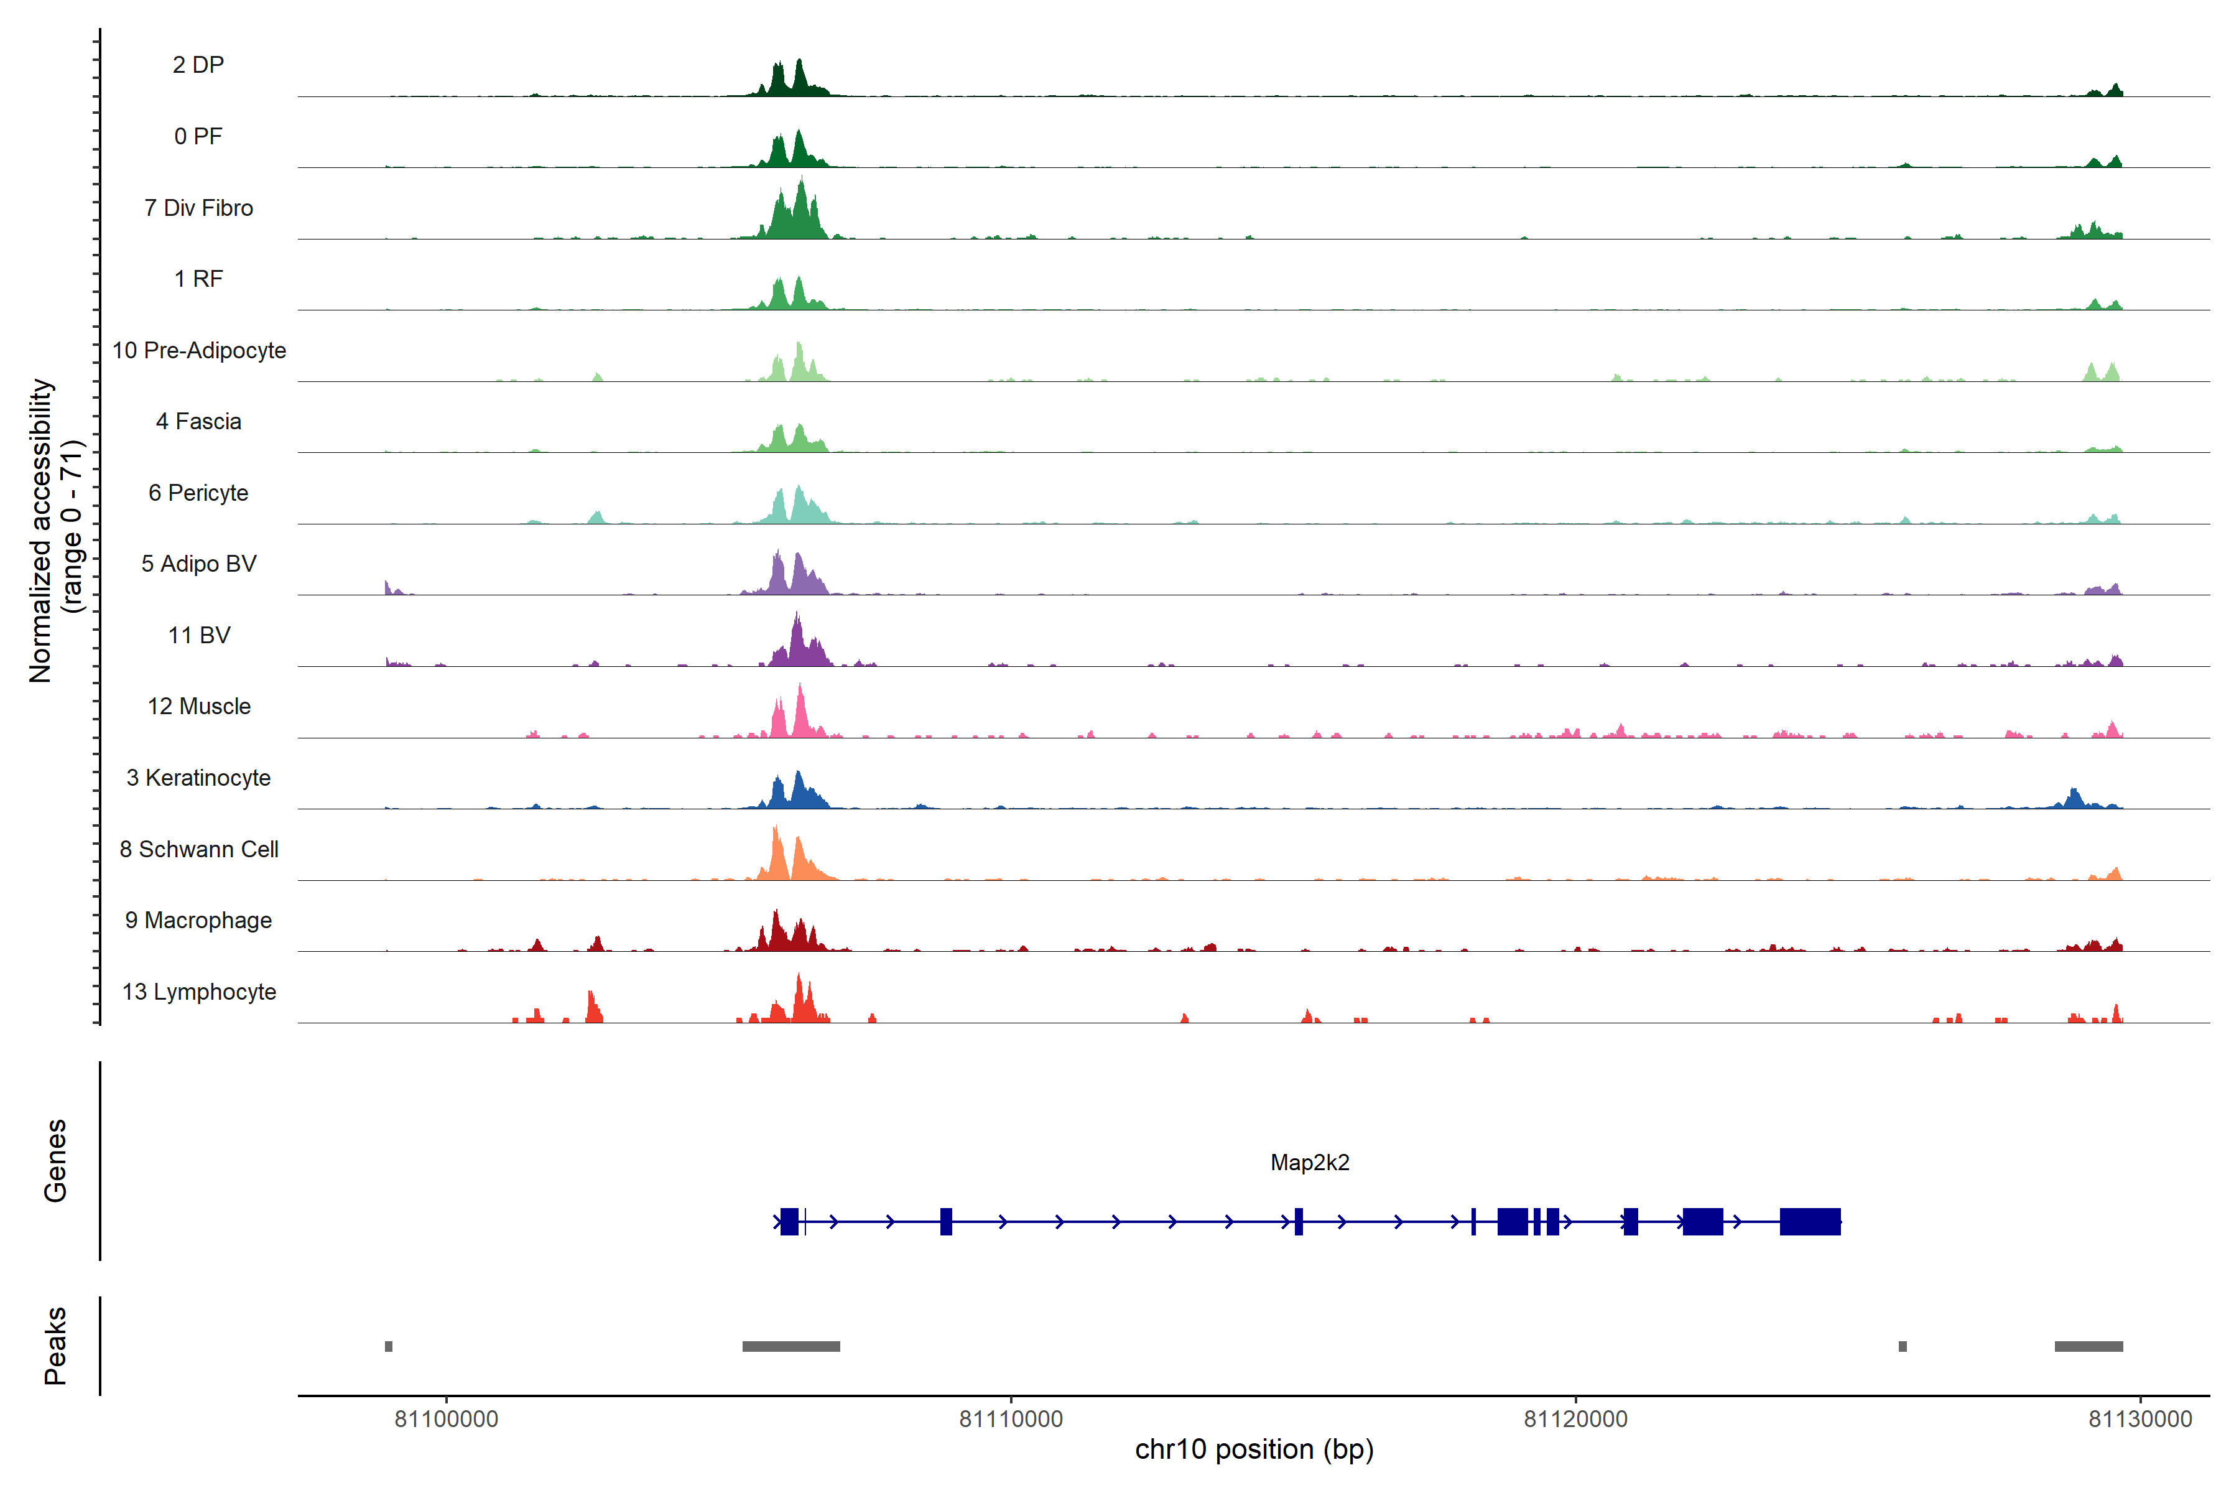Click the 81130000 axis tick label
Image resolution: width=2239 pixels, height=1493 pixels.
pos(2140,1419)
